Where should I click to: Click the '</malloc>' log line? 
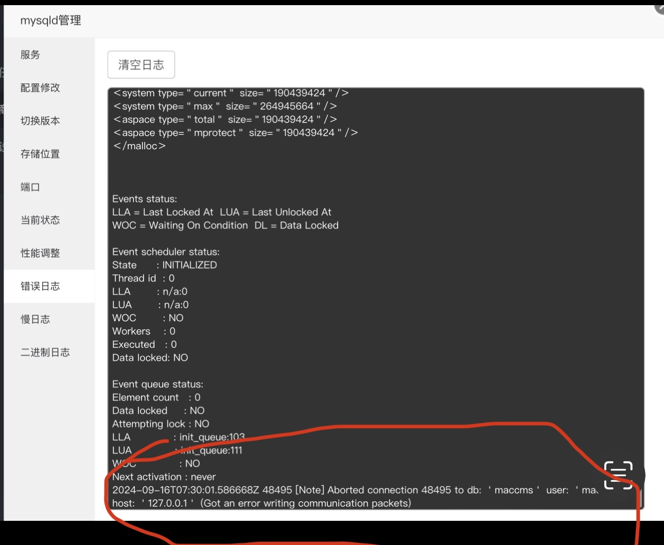coord(139,146)
